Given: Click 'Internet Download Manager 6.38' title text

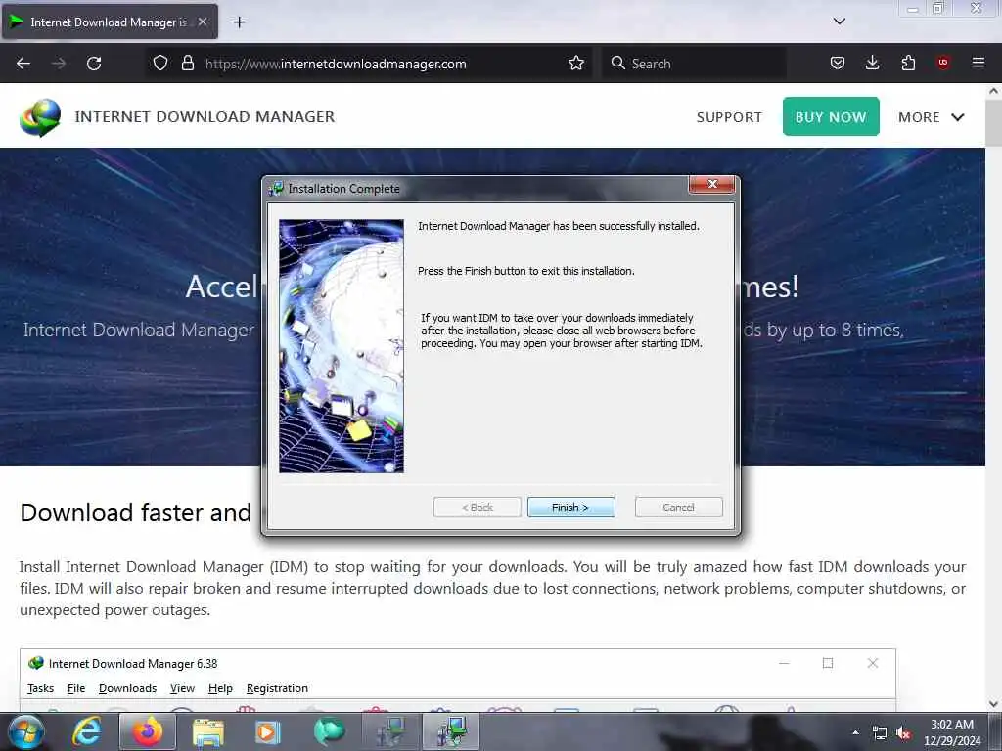Looking at the screenshot, I should click(133, 664).
